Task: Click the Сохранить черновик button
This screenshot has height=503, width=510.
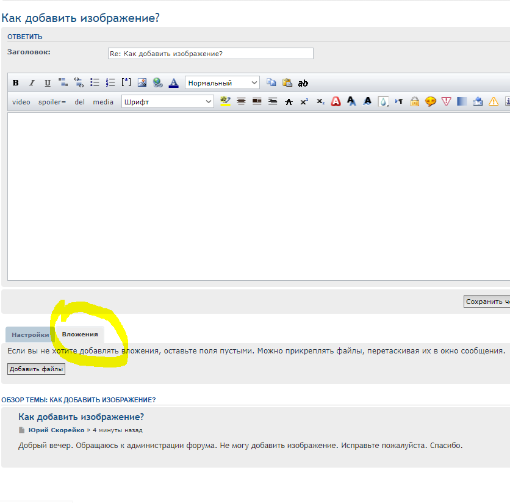Action: 487,302
